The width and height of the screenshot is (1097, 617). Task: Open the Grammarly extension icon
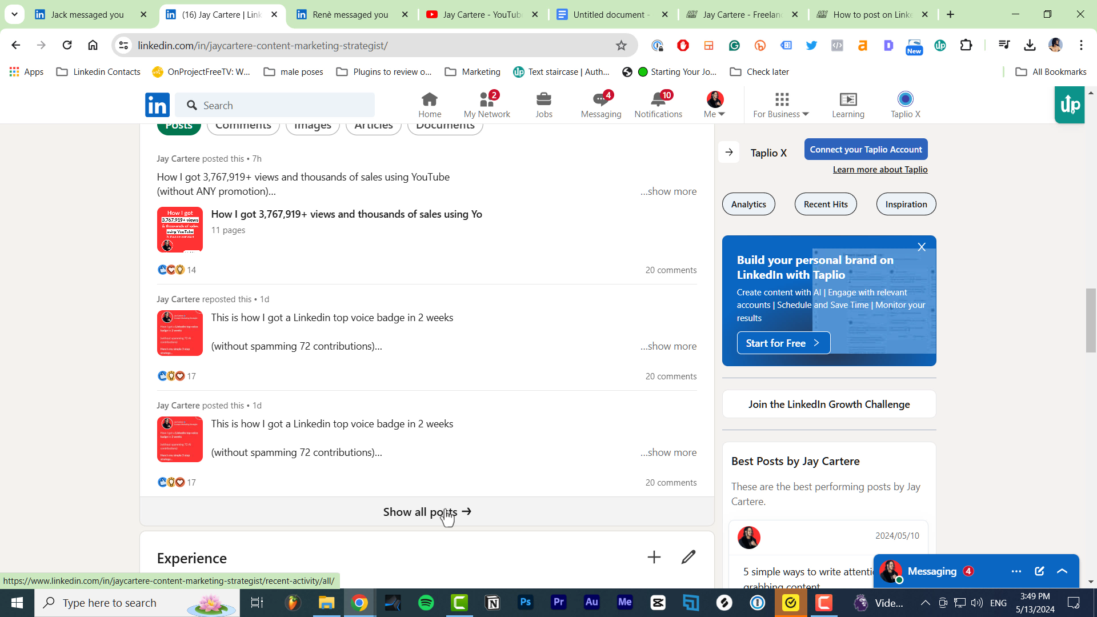(x=734, y=45)
